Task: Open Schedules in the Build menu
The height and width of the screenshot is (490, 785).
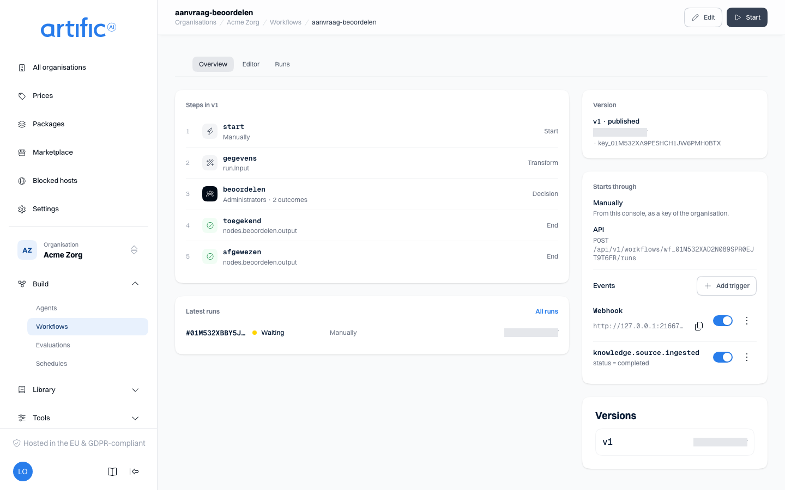Action: 88,364
